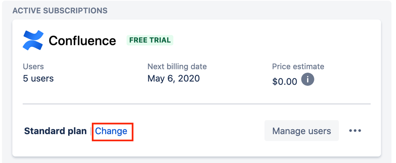This screenshot has height=163, width=396.
Task: Click the Price estimate label
Action: pos(298,66)
